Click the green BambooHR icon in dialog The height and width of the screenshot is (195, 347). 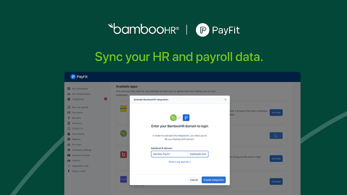[x=173, y=118]
